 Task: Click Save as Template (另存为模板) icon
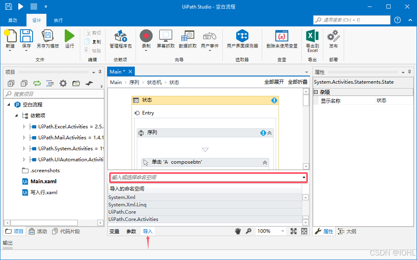48,36
